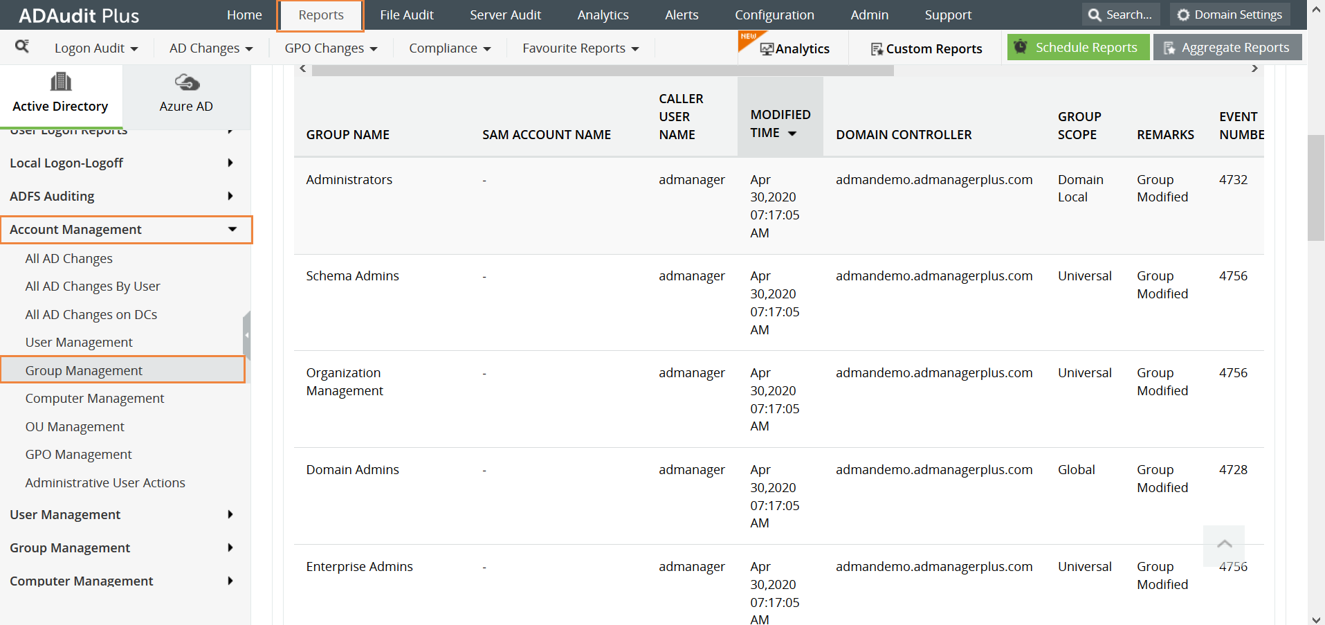This screenshot has height=625, width=1325.
Task: Open the GPO Changes dropdown
Action: pos(331,48)
